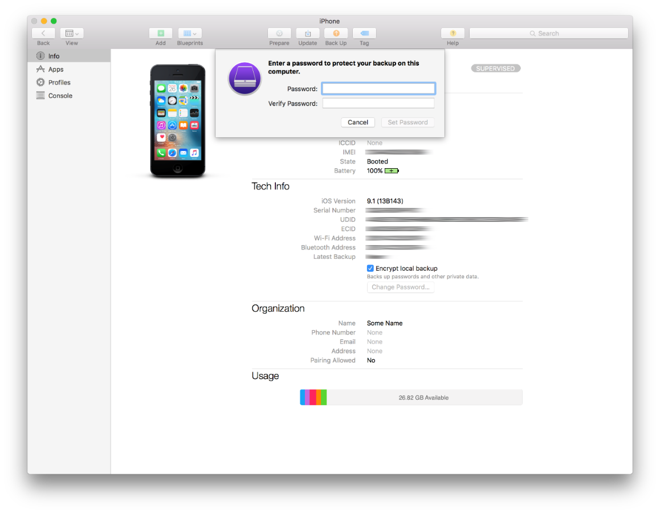Click the storage usage bar
660x513 pixels.
(411, 397)
